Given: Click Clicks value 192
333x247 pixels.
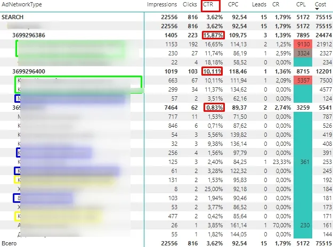Looking at the screenshot, I should coord(193,44).
